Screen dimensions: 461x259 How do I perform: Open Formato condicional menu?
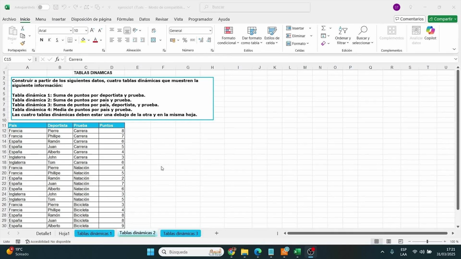[228, 36]
